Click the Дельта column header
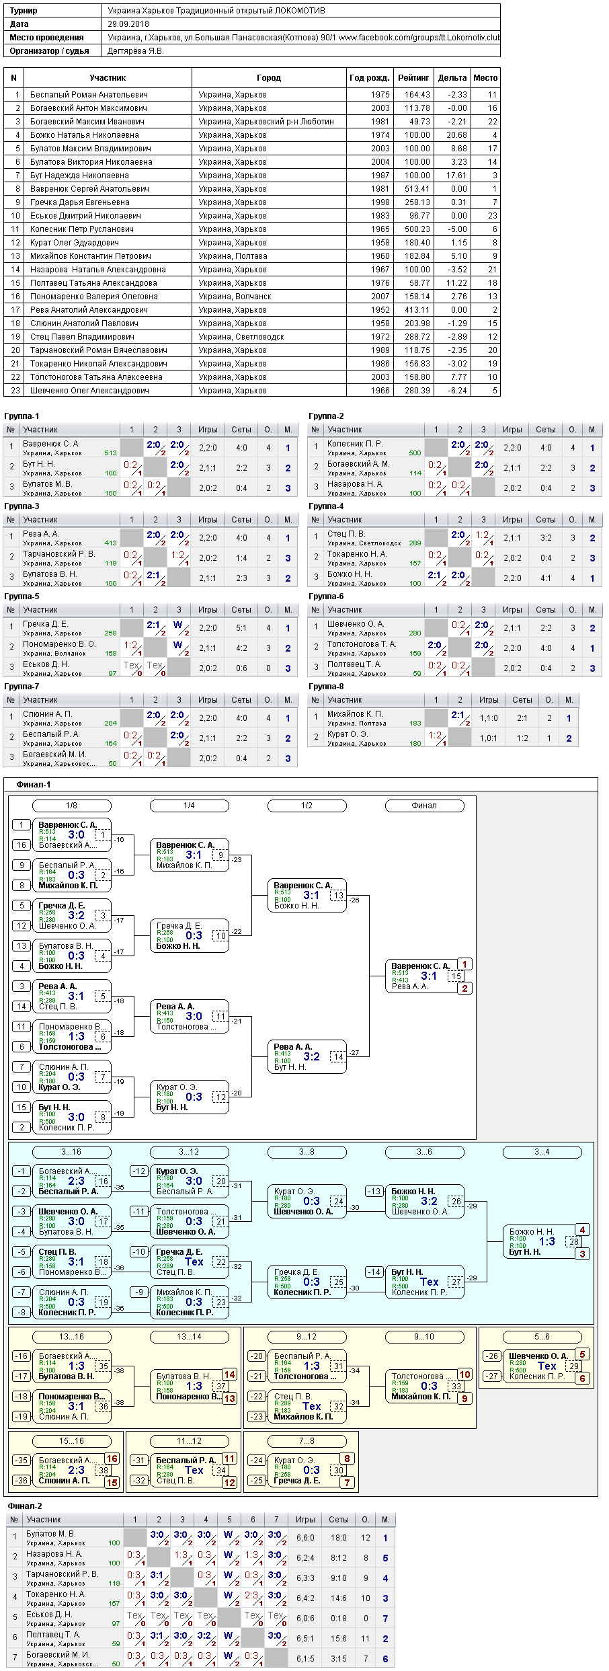 [452, 78]
